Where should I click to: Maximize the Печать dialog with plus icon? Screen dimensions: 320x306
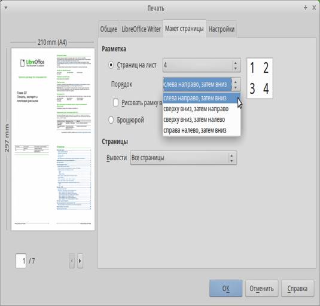point(305,8)
